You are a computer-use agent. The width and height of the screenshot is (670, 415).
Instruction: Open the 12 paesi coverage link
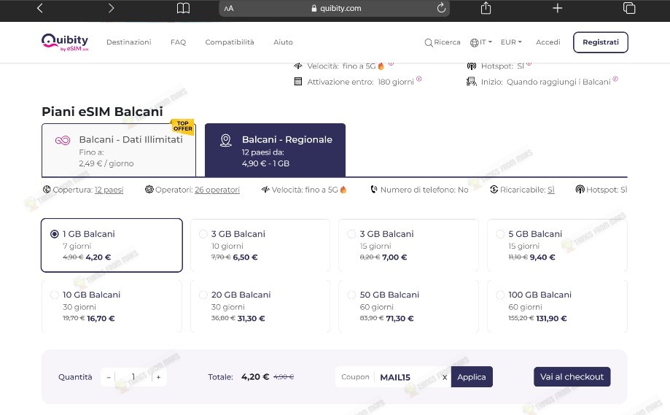109,190
